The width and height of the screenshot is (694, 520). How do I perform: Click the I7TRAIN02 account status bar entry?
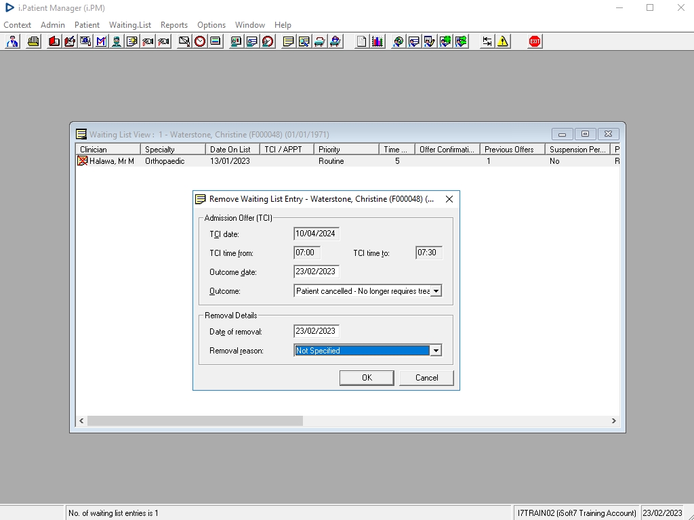576,513
